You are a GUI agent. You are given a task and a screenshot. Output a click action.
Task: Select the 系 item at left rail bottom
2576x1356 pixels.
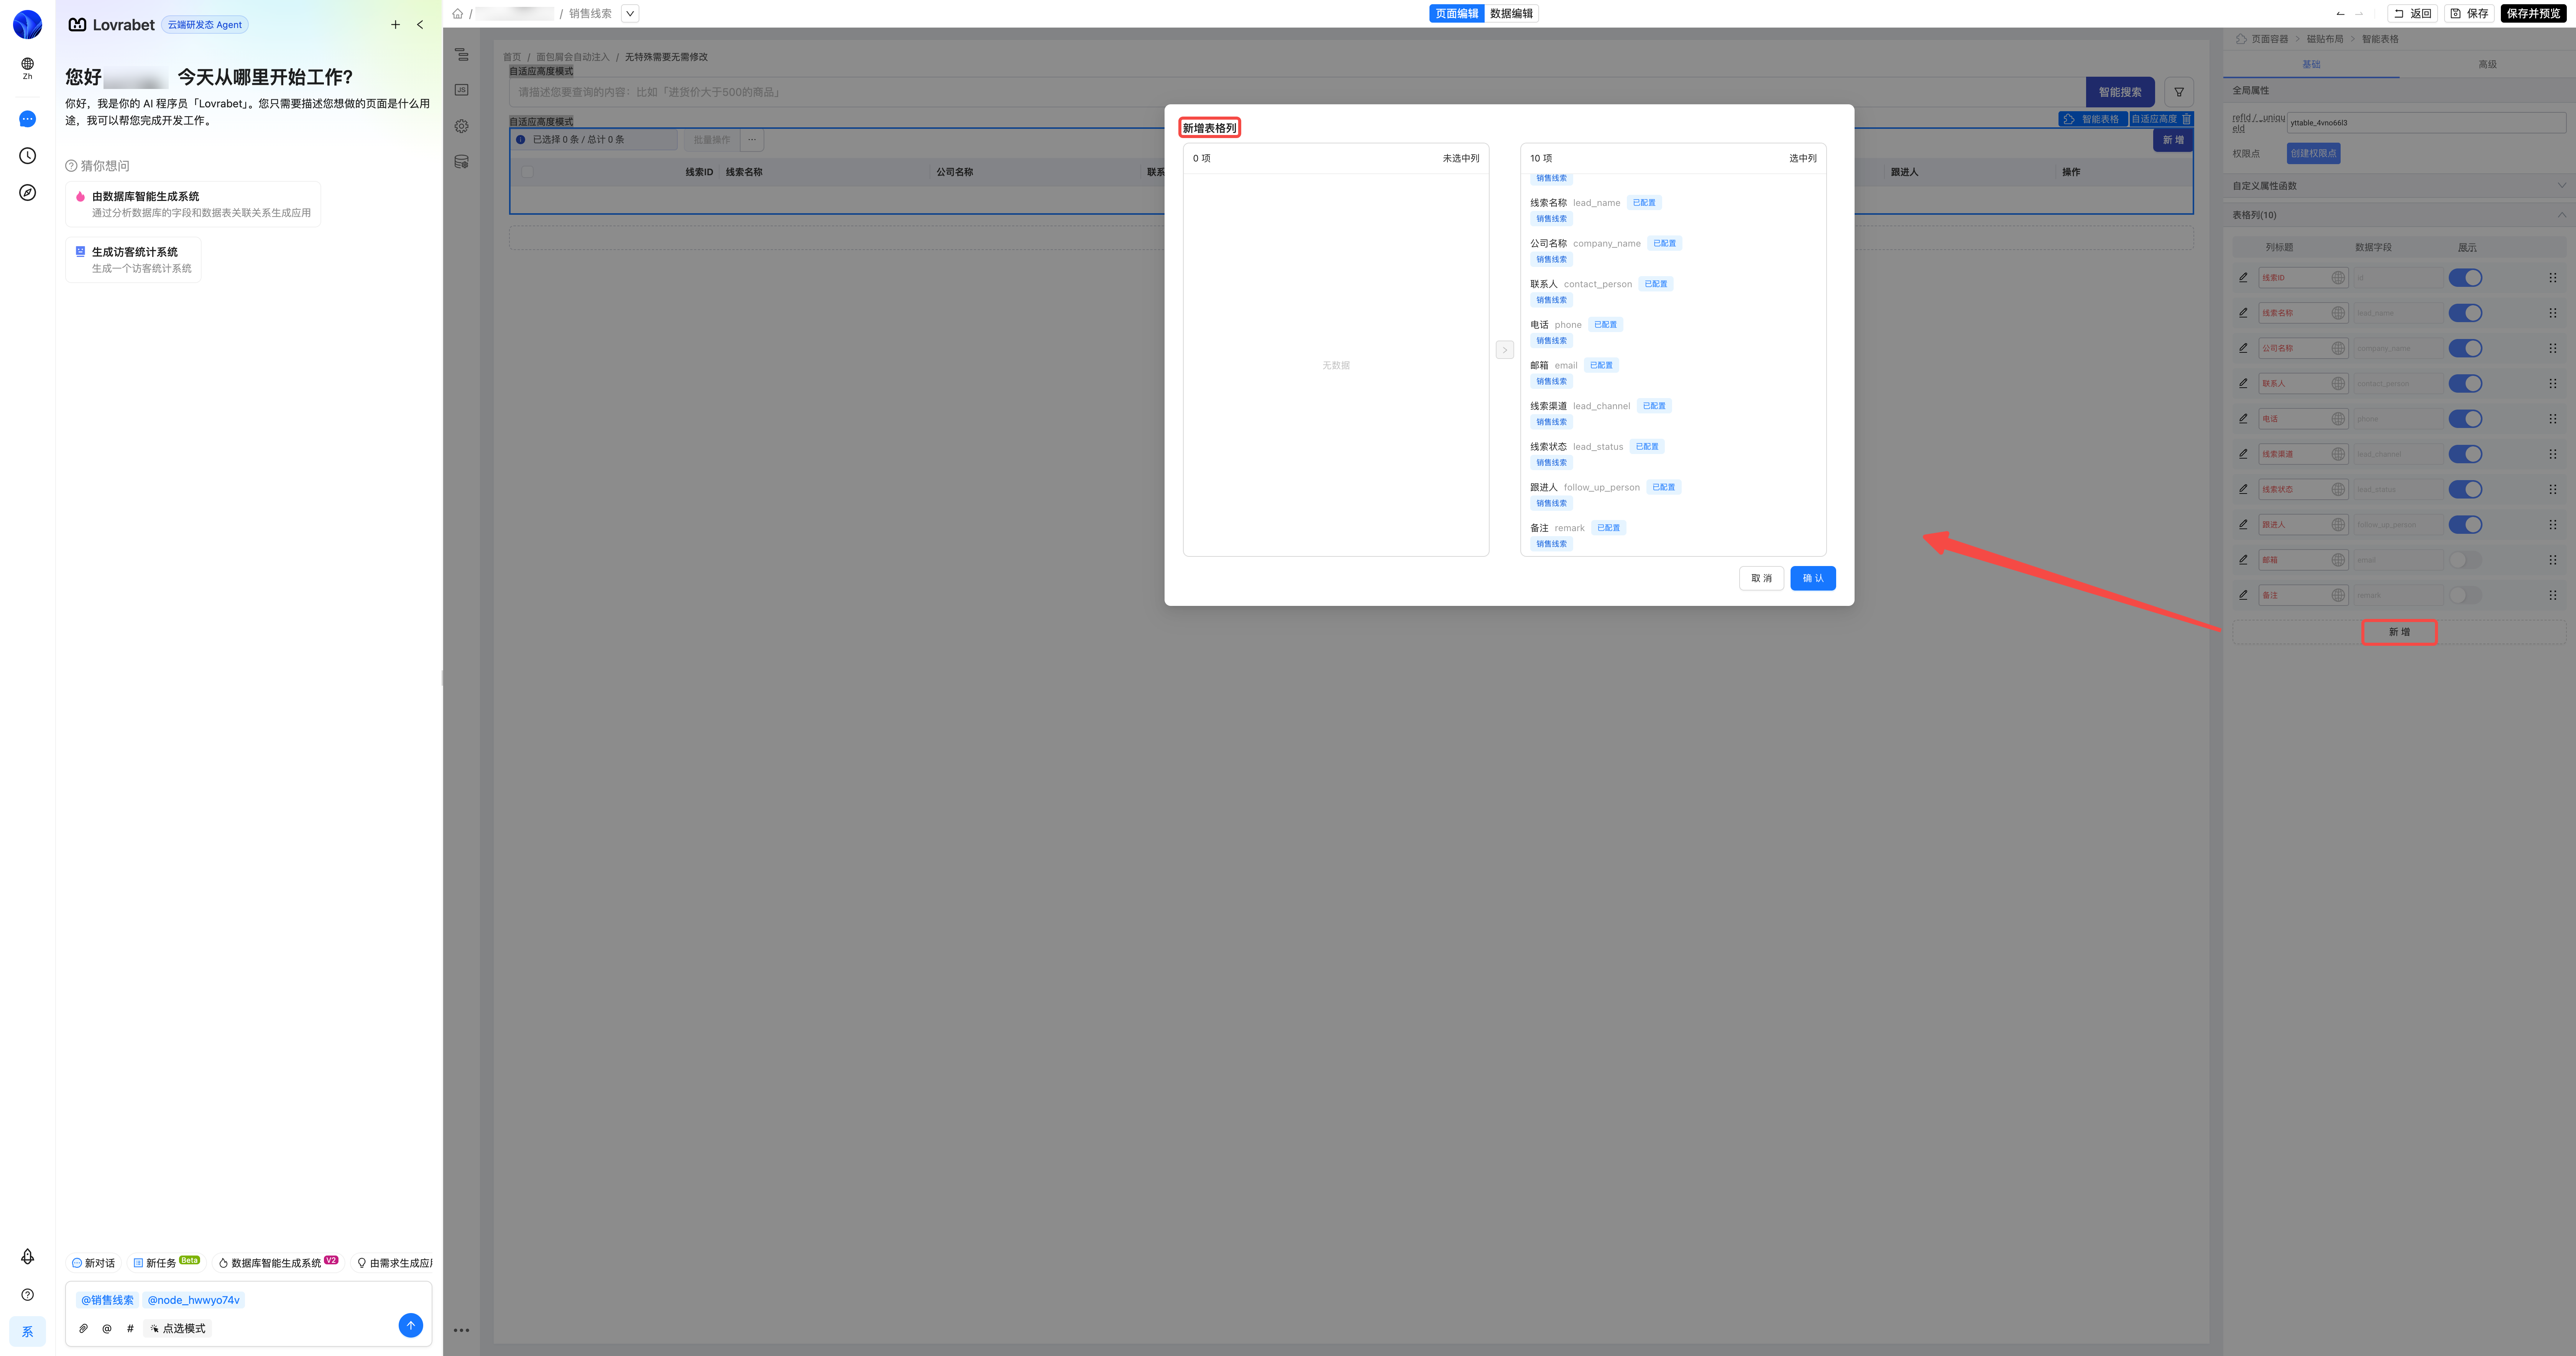(27, 1332)
